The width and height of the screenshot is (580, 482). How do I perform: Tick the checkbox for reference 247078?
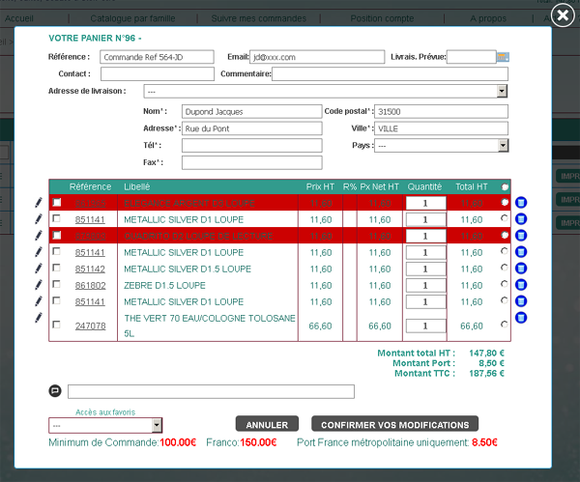click(x=56, y=326)
